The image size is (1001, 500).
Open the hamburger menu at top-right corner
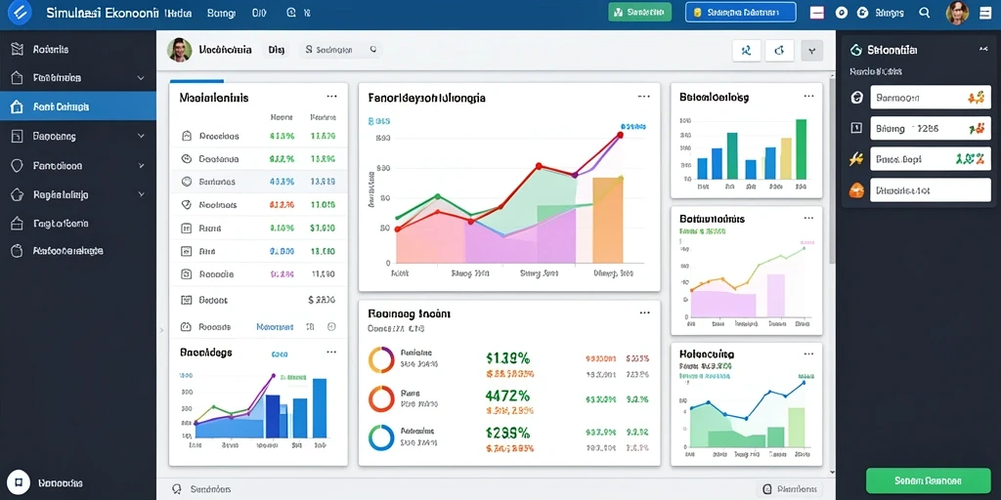click(985, 12)
